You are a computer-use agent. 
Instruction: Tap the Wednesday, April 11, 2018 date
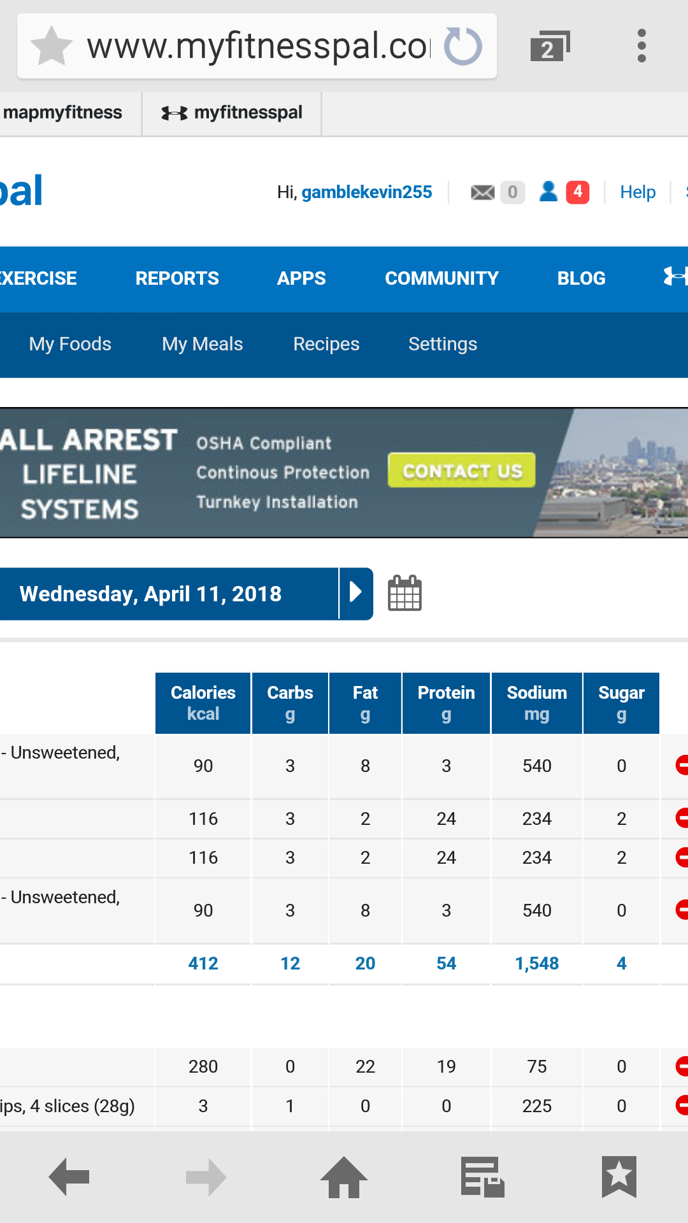pyautogui.click(x=150, y=594)
